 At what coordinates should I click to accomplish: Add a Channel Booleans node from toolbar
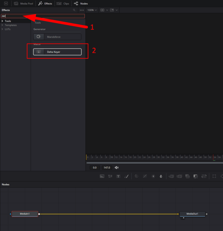(179, 176)
